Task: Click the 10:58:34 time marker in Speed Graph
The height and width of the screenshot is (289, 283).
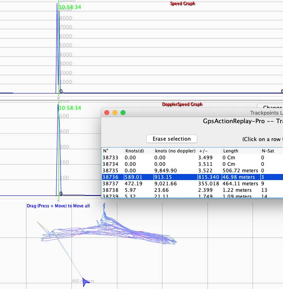Action: [69, 7]
